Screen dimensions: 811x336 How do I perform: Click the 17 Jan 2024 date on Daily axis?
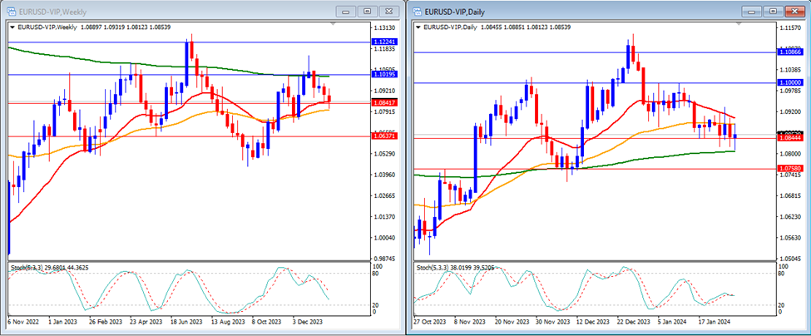[x=715, y=321]
